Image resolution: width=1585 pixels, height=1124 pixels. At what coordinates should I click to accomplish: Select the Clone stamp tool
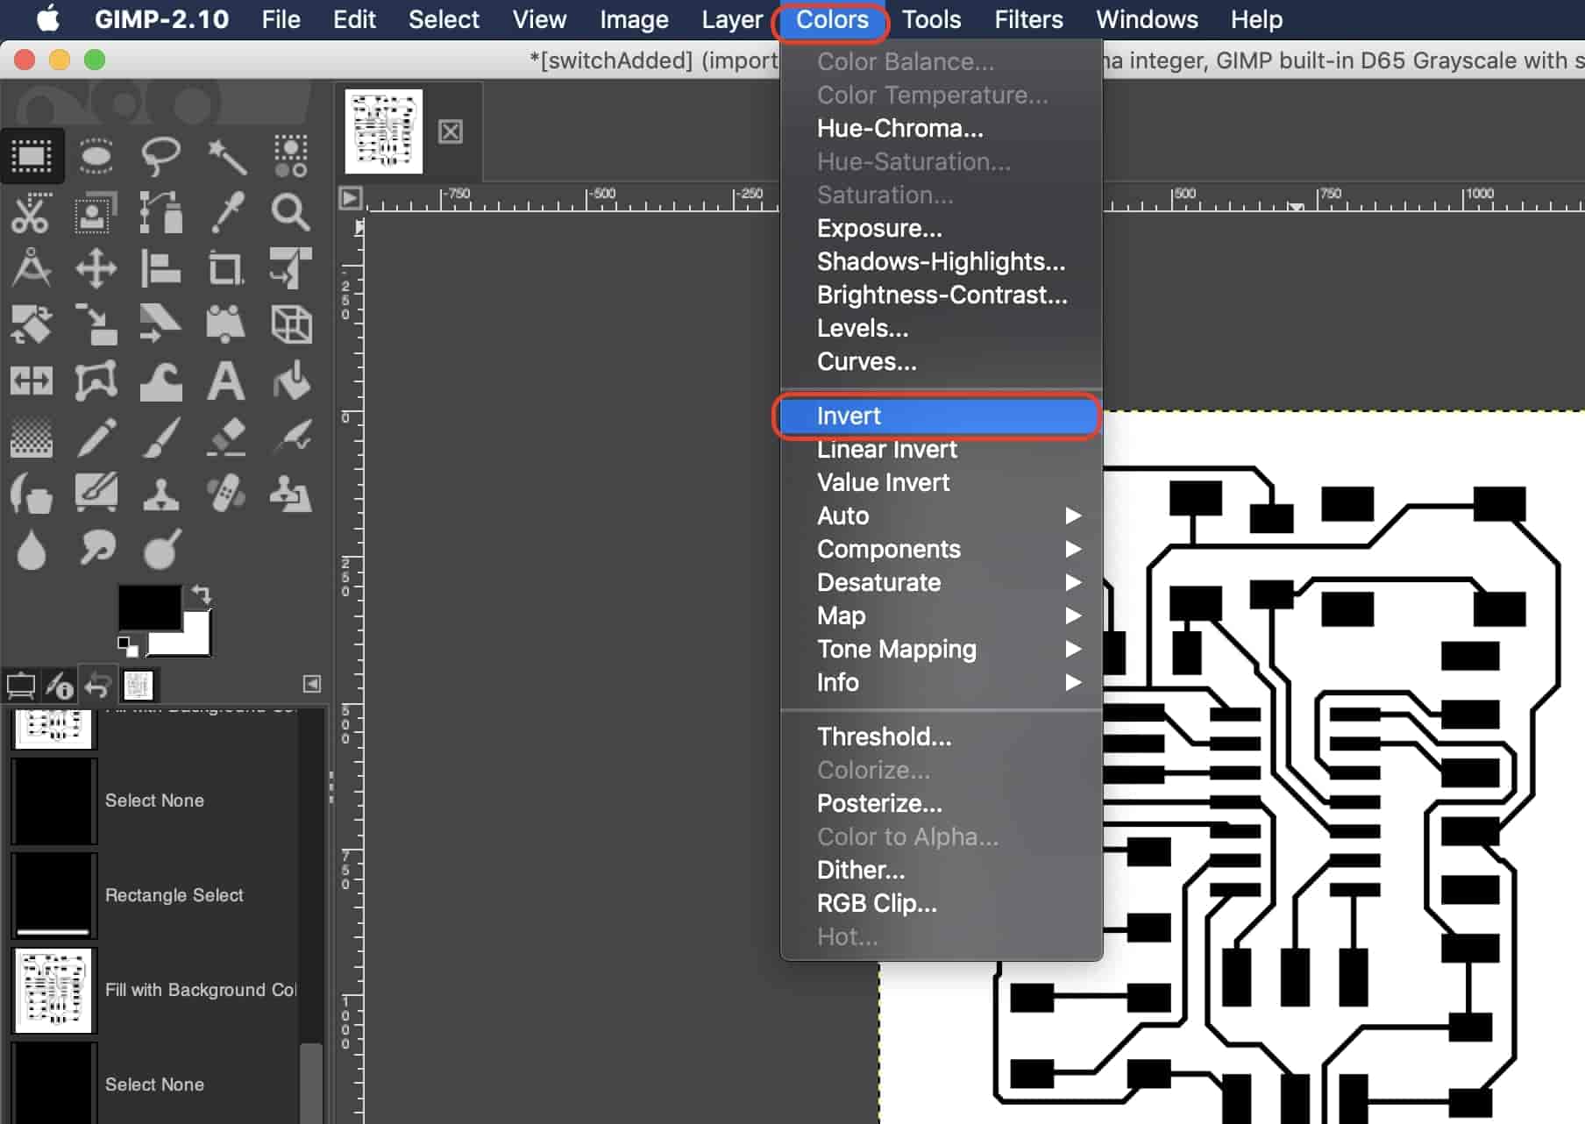click(161, 494)
